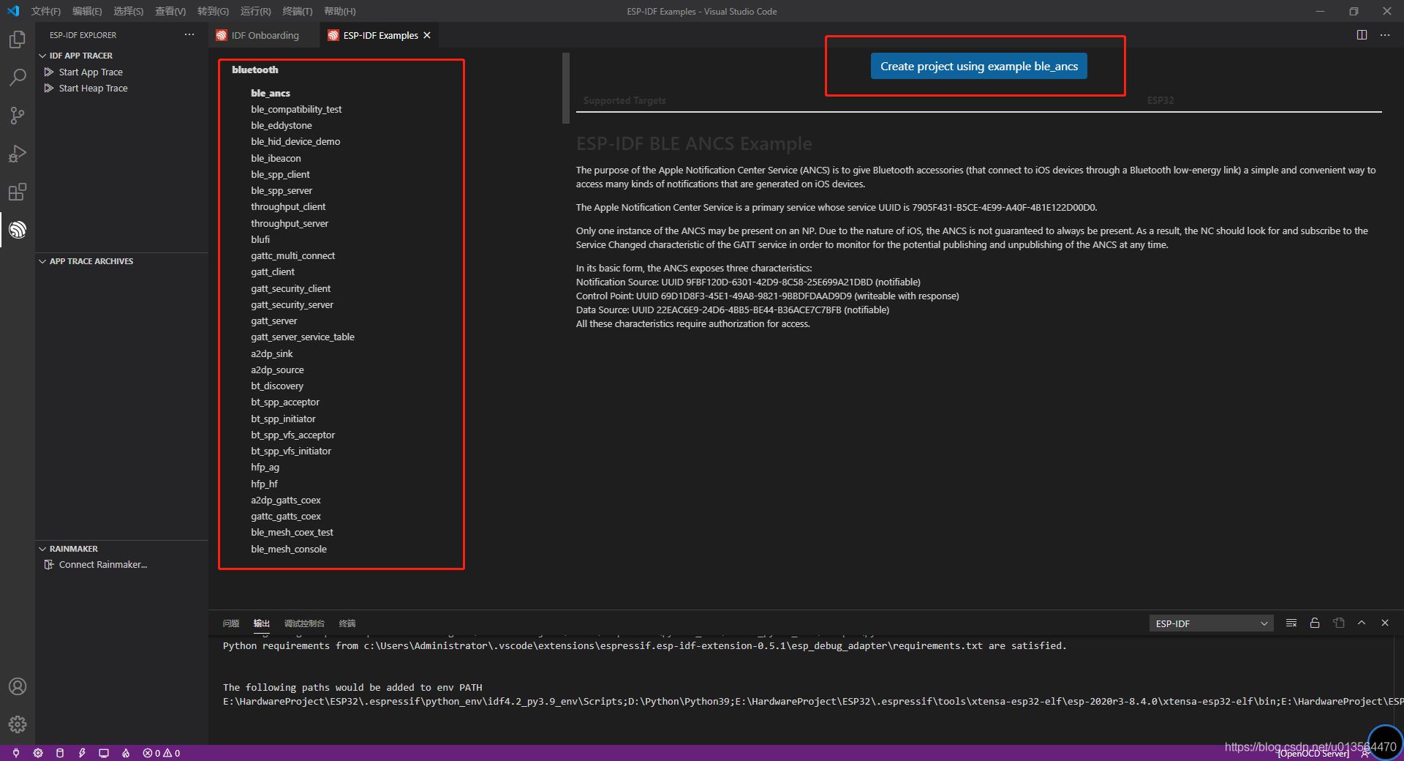Toggle output scroll lock padlock
Image resolution: width=1404 pixels, height=761 pixels.
coord(1315,623)
